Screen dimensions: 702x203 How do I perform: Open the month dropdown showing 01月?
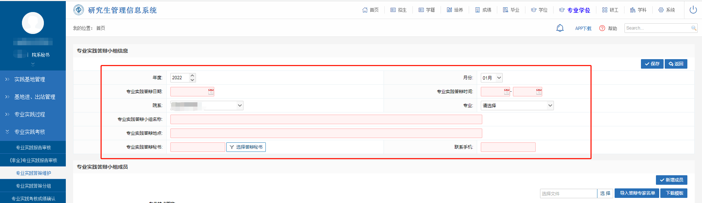491,78
